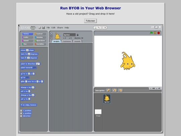Viewport: 181px width, 136px height.
Task: Select the Operators block category
Action: (40, 41)
